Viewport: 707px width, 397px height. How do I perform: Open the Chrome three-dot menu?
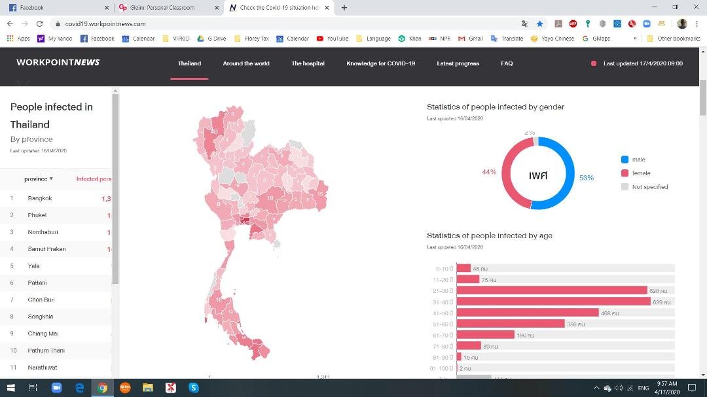[697, 24]
